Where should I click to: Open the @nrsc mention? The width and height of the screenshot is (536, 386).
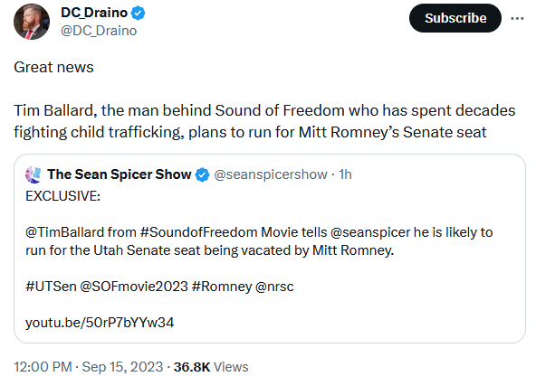[x=274, y=287]
